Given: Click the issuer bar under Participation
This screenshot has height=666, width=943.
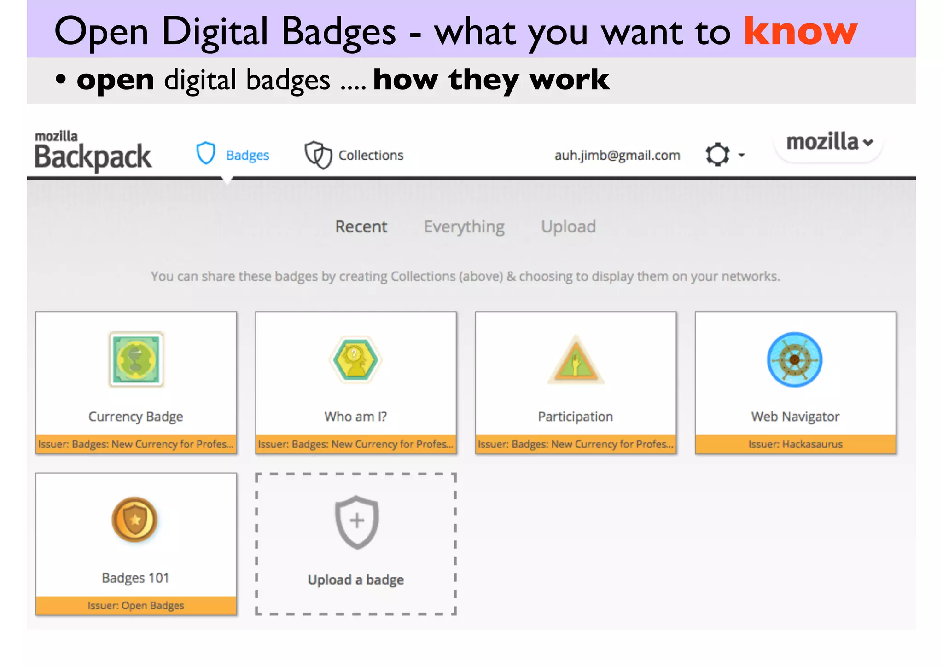Looking at the screenshot, I should [576, 444].
